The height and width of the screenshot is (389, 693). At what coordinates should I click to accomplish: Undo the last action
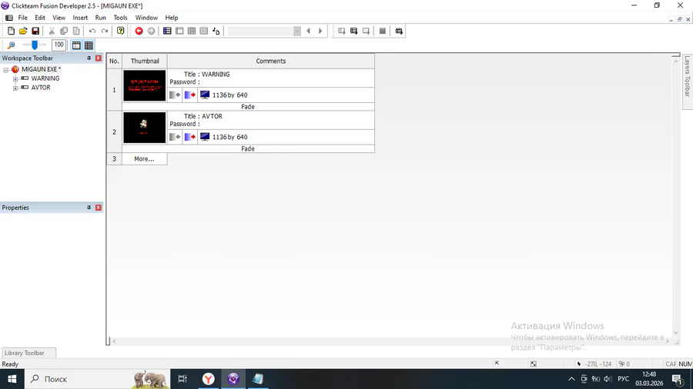click(x=92, y=31)
